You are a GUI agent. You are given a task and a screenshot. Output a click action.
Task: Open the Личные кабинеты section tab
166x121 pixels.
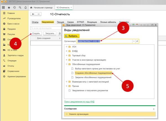pos(108,22)
